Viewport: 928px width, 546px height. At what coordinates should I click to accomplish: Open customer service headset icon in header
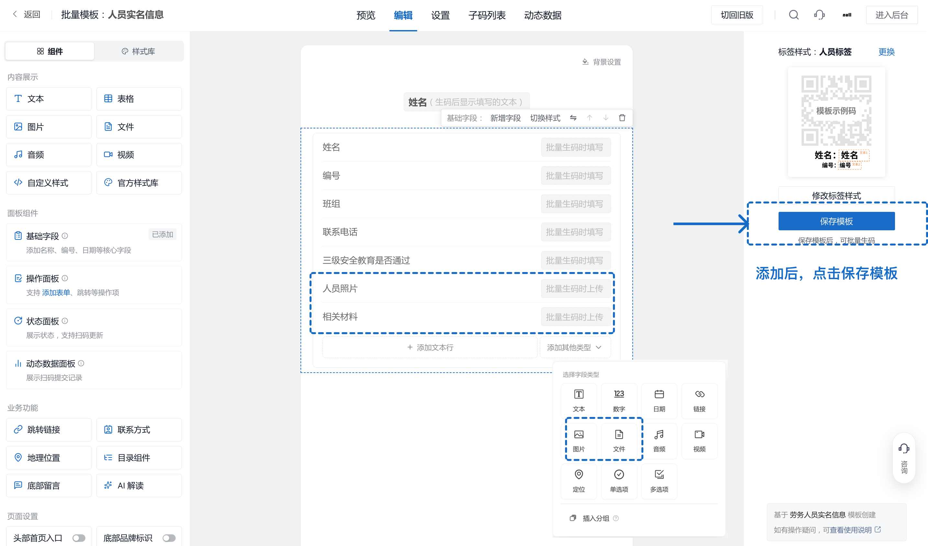click(819, 15)
